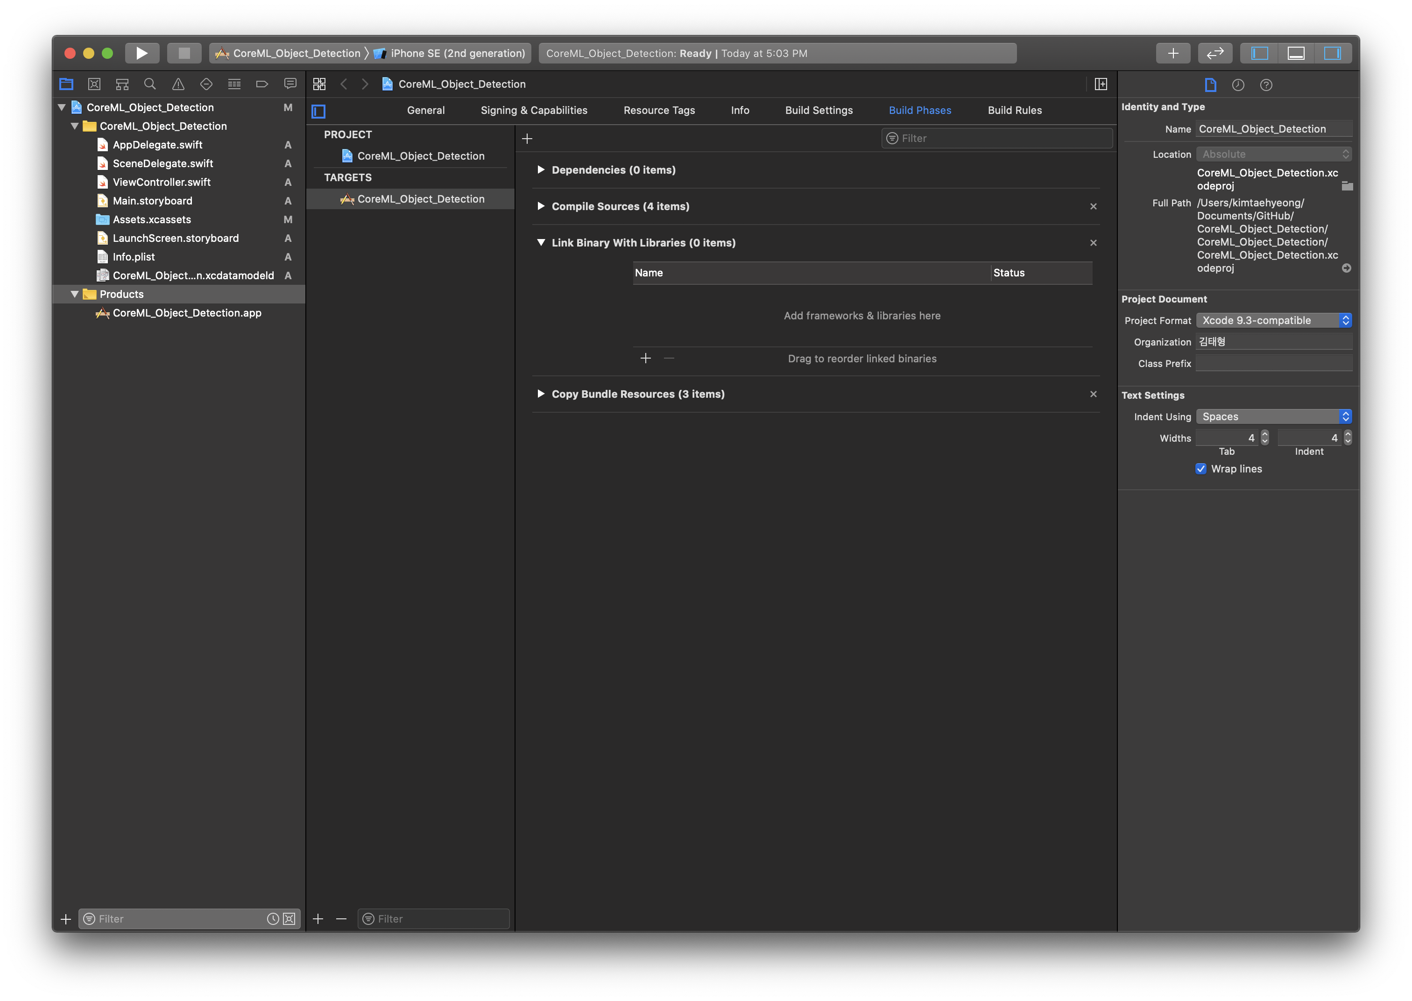Increase the Tab width stepper
This screenshot has width=1412, height=1001.
point(1265,434)
